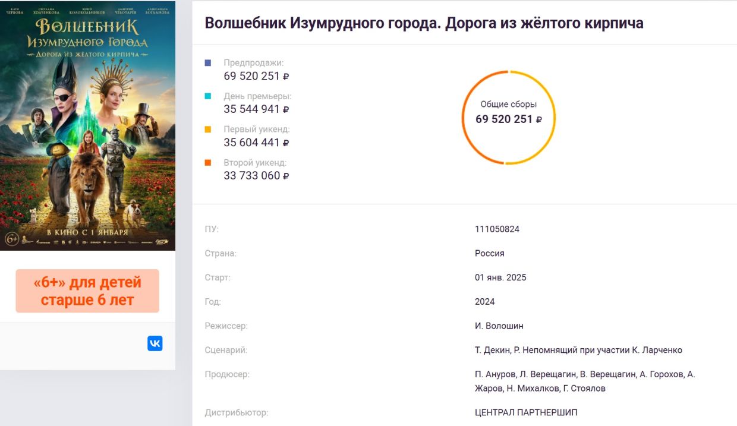This screenshot has height=426, width=737.
Task: Click the VK share icon
Action: [155, 343]
